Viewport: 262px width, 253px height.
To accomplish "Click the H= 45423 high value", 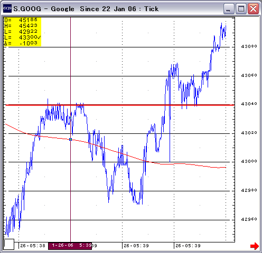I will 21,26.
